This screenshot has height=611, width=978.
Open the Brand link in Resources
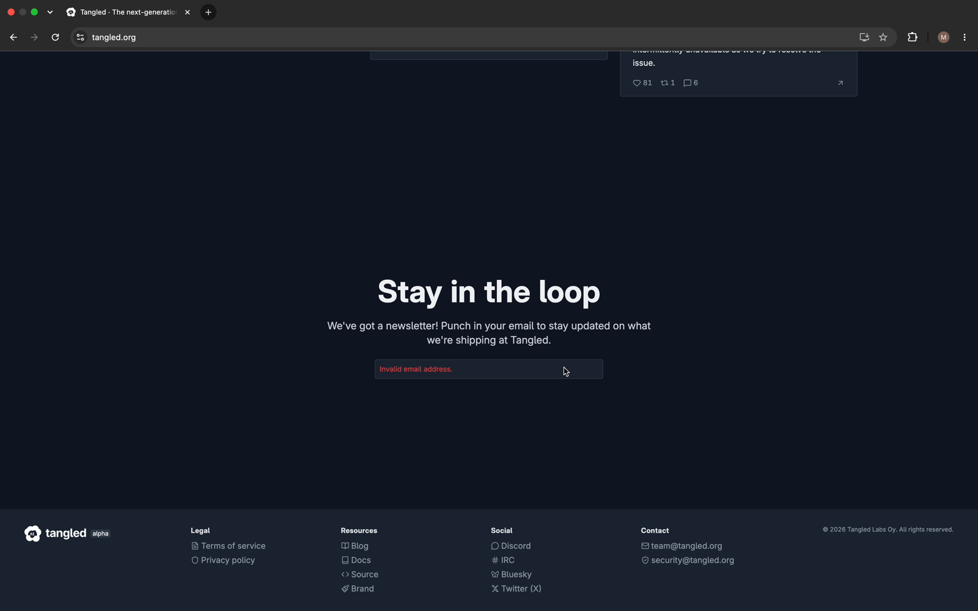(358, 589)
